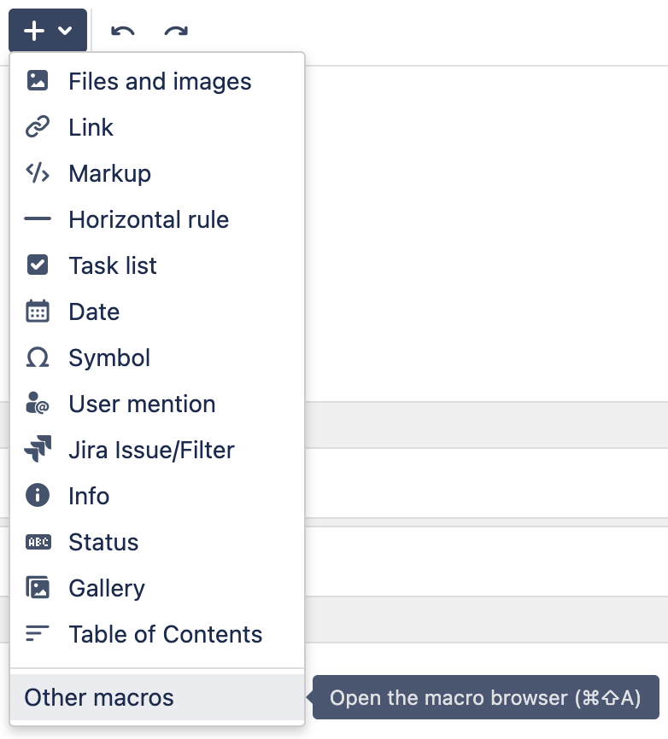668x739 pixels.
Task: Click the redo arrow icon
Action: [x=176, y=31]
